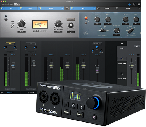Click the Key Listen button
The image size is (146, 127).
pyautogui.click(x=71, y=19)
